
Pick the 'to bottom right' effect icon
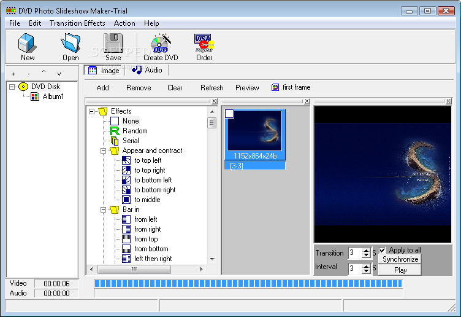[126, 190]
